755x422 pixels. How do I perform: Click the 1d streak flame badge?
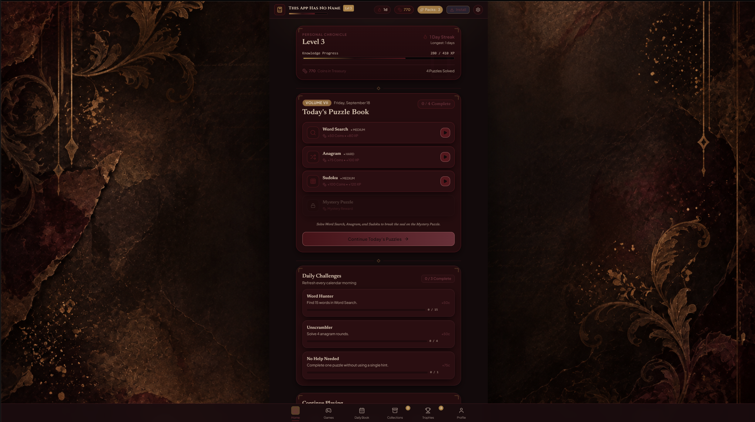pos(382,10)
